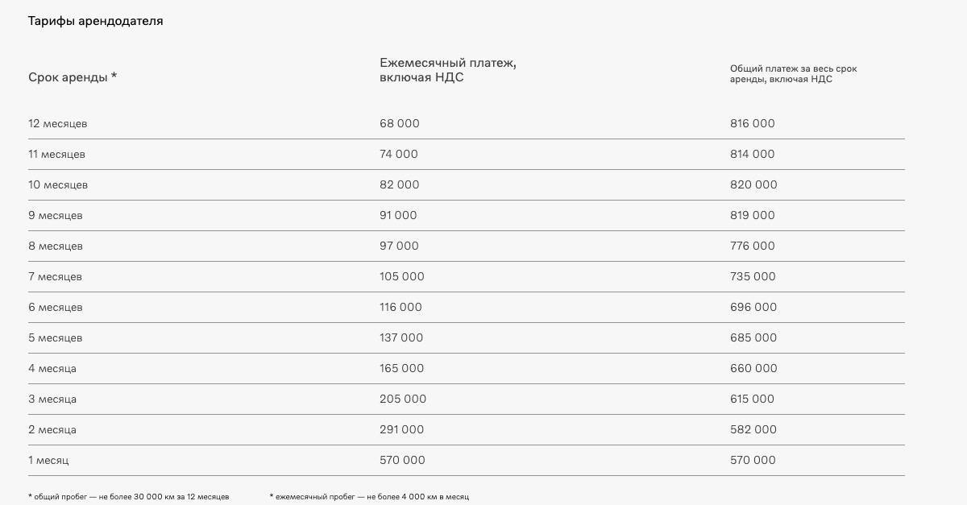Click the 116 000 monthly payment cell
Viewport: 967px width, 505px height.
tap(400, 308)
